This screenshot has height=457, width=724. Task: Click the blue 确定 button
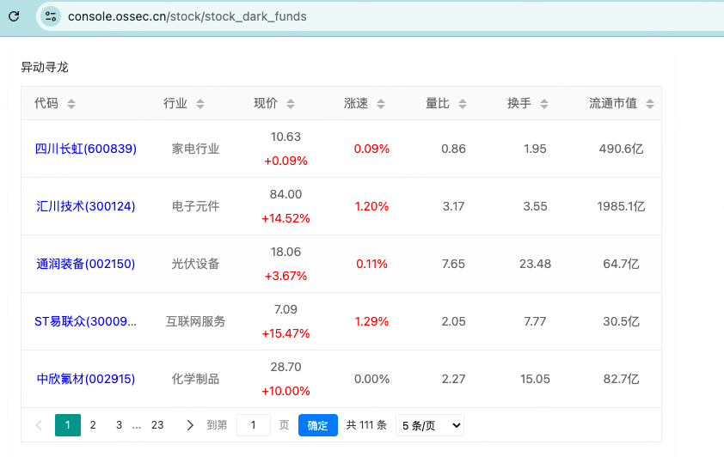pos(317,425)
